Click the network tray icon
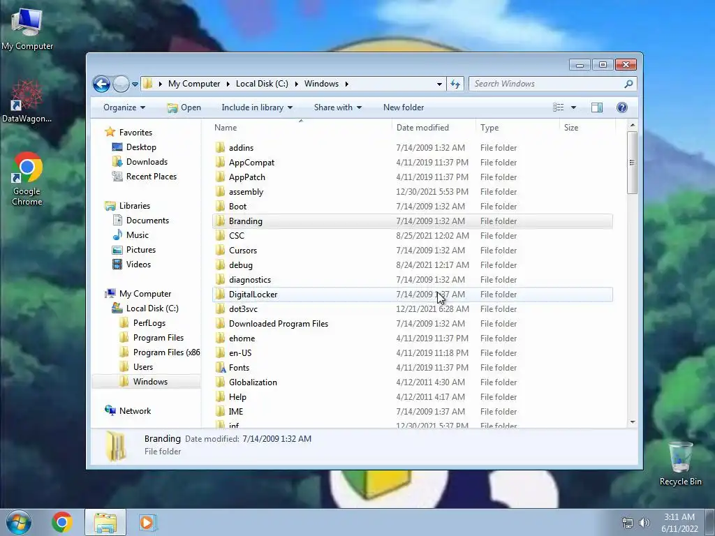This screenshot has width=715, height=536. point(628,523)
